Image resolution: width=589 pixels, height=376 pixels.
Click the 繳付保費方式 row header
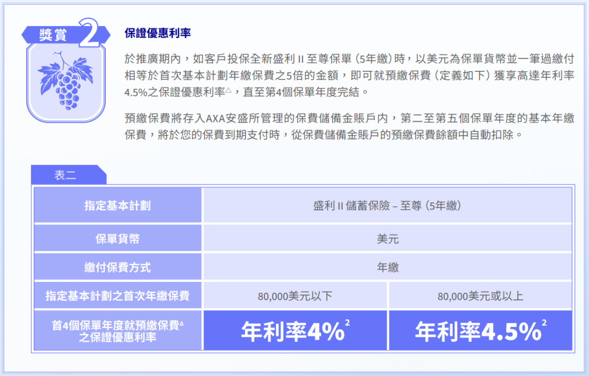click(x=118, y=267)
